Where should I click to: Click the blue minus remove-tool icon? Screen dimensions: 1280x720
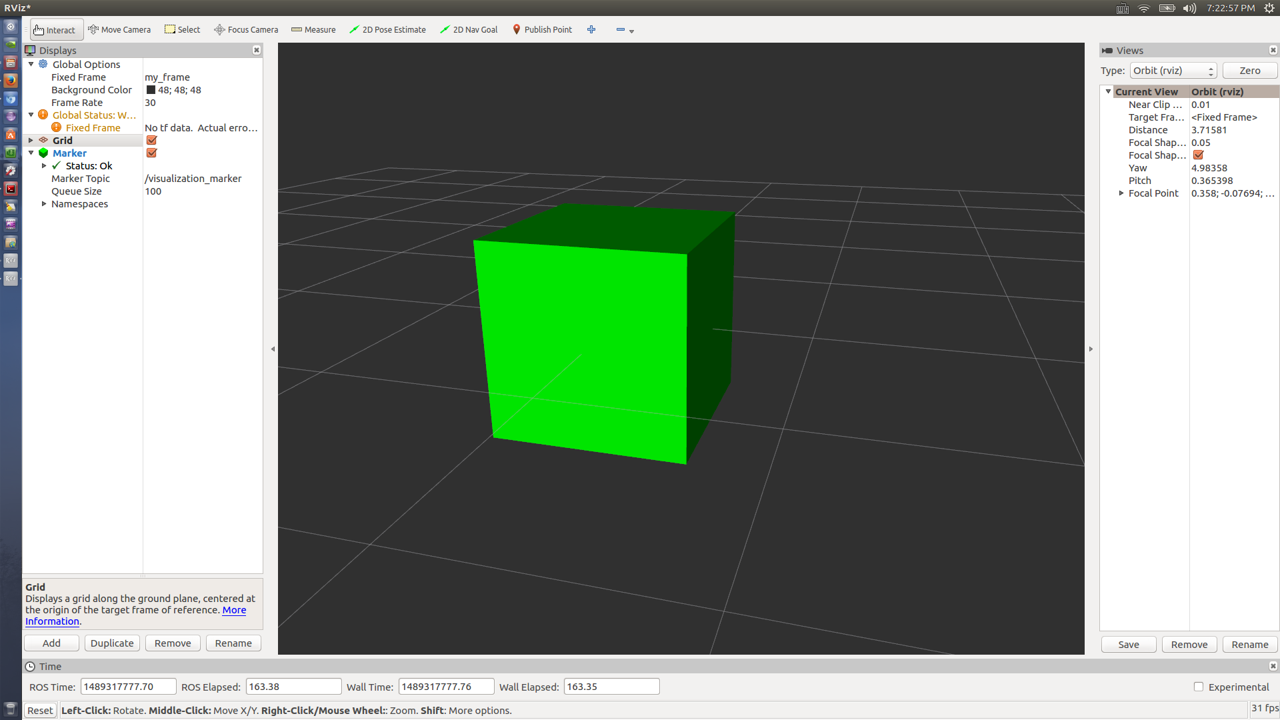(621, 29)
